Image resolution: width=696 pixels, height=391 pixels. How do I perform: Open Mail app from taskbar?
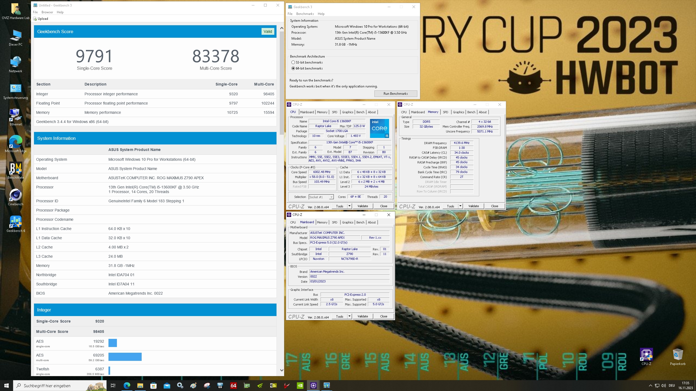point(167,386)
